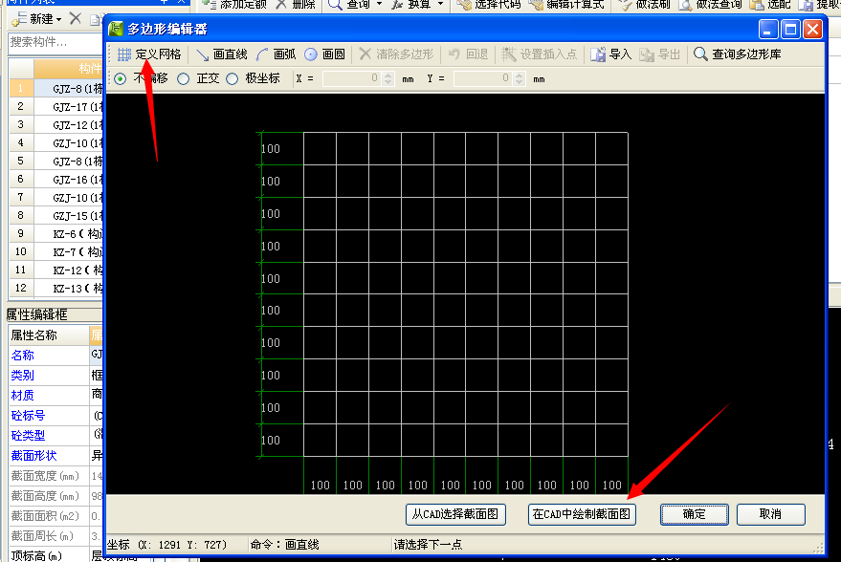841x562 pixels.
Task: Select the 正交 radio button
Action: (184, 78)
